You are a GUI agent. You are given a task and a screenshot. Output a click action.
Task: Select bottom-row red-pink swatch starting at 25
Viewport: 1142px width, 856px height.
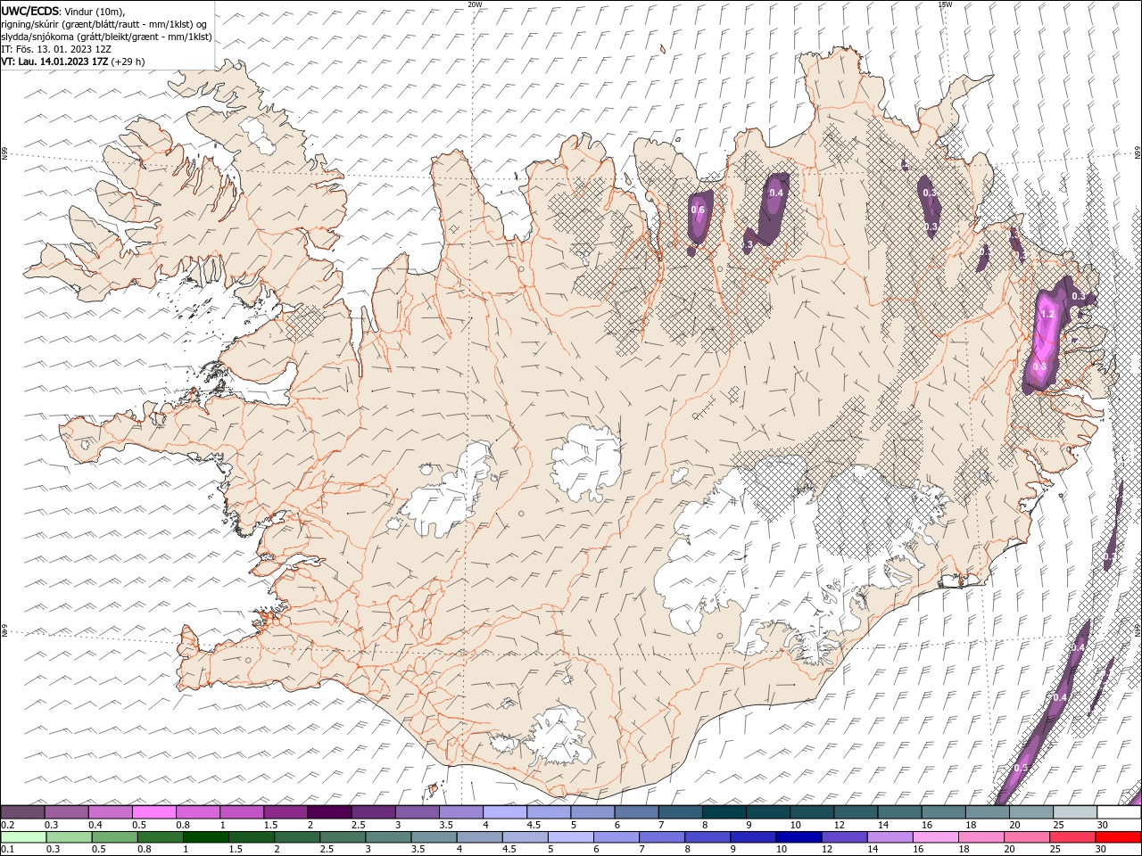pyautogui.click(x=1072, y=837)
